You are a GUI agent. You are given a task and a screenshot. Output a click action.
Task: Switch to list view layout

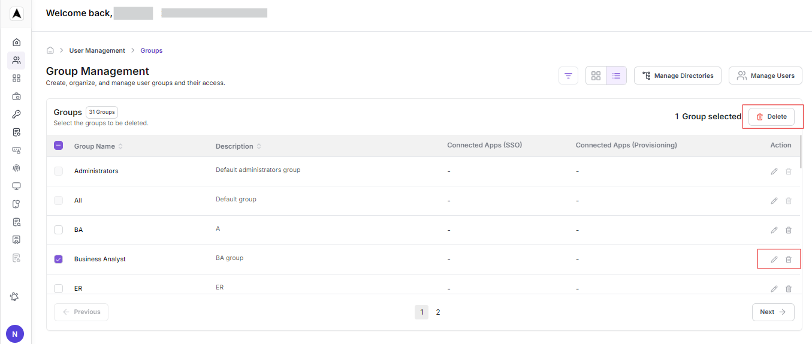point(616,76)
